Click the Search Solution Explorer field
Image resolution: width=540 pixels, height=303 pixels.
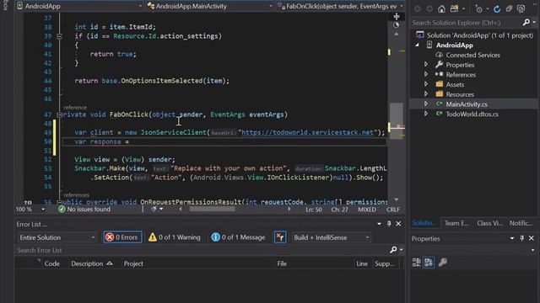tap(466, 23)
